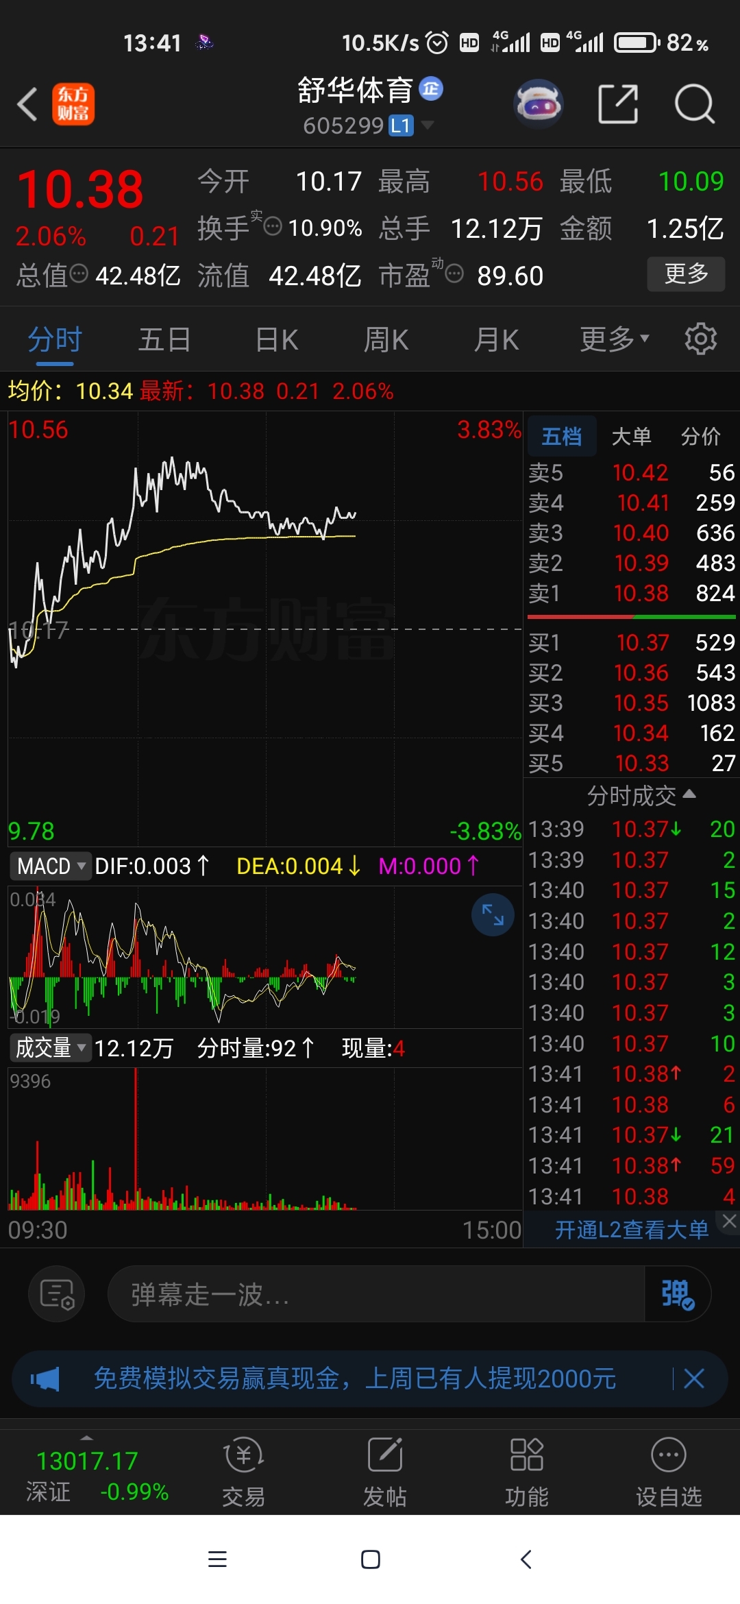Expand the L1 quote level dropdown
This screenshot has width=740, height=1604.
[x=428, y=125]
